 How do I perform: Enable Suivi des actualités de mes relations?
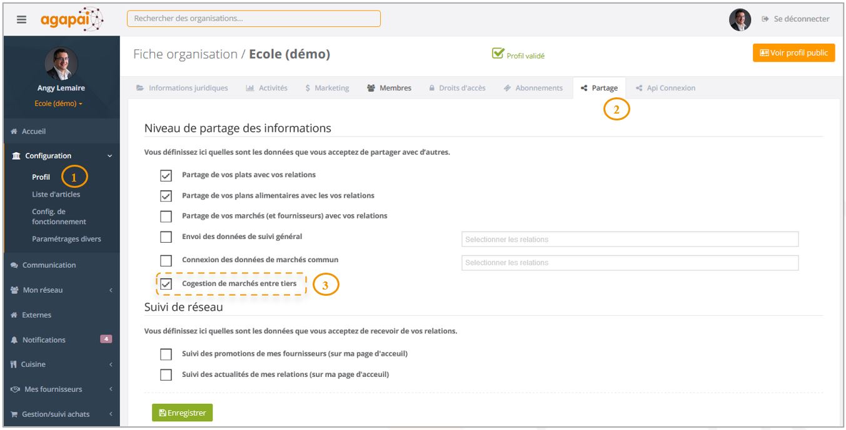[x=166, y=375]
